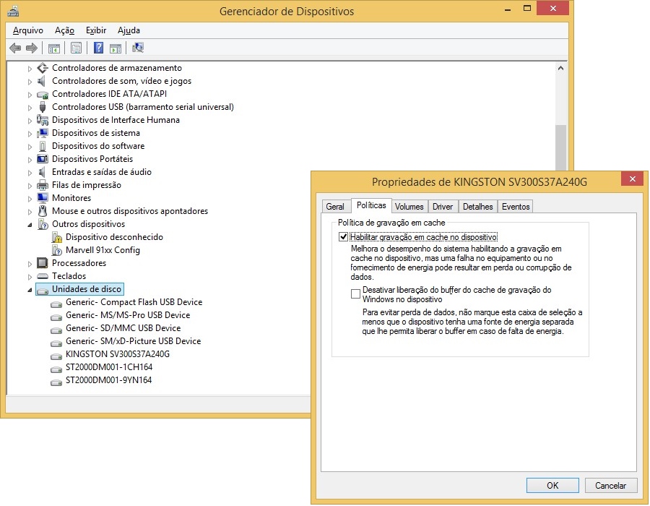This screenshot has width=650, height=506.
Task: Maximize the Gerenciador de Dispositivos window
Action: click(x=527, y=8)
